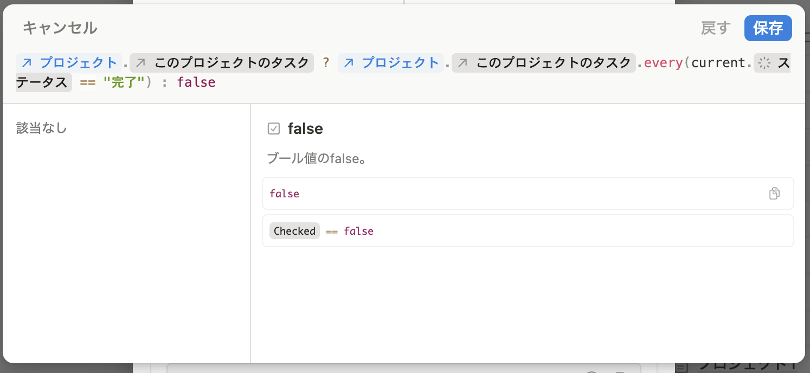Image resolution: width=810 pixels, height=373 pixels.
Task: Click the false heading in the detail pane
Action: tap(305, 129)
